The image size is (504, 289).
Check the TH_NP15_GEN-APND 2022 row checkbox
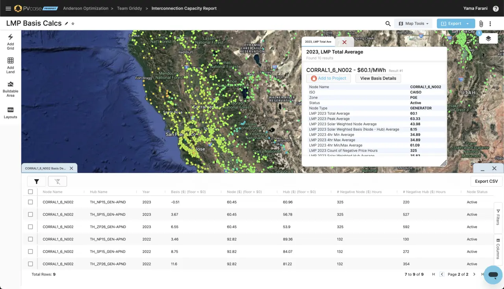click(30, 239)
